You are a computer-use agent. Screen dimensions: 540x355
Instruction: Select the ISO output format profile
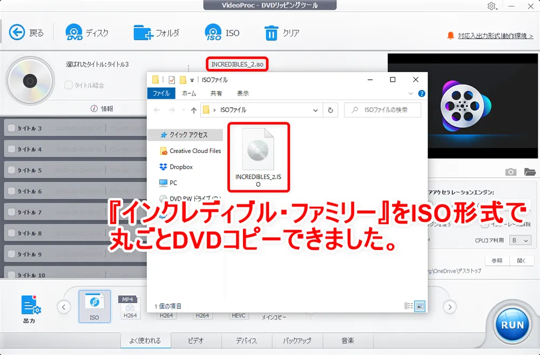(x=94, y=306)
